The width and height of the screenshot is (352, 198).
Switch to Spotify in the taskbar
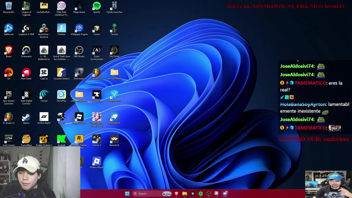click(x=201, y=194)
